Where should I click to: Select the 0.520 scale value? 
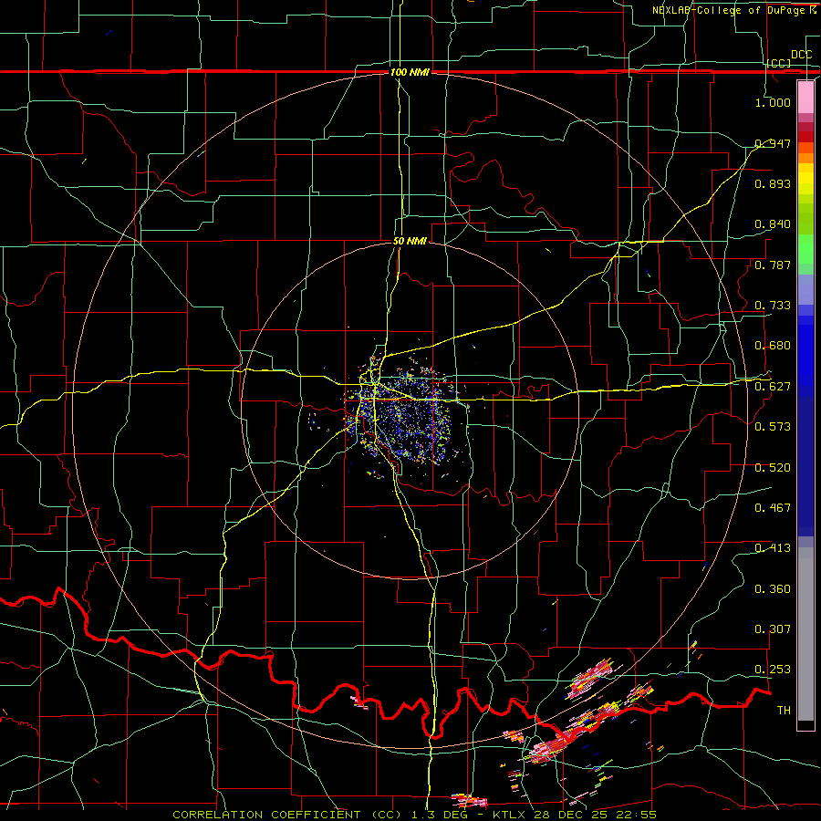coord(773,468)
